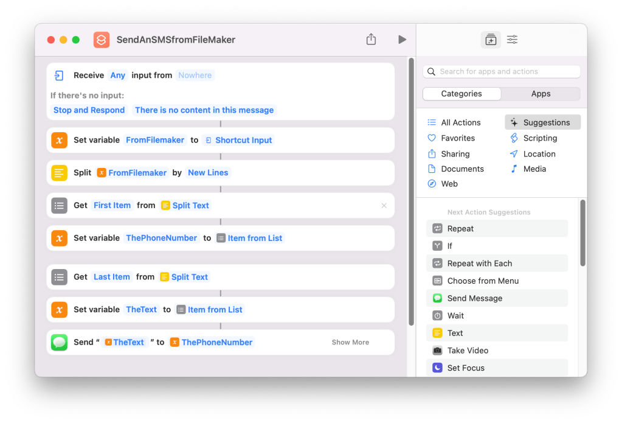Add the Take Video action
Screen dimensions: 622x423
coord(468,351)
